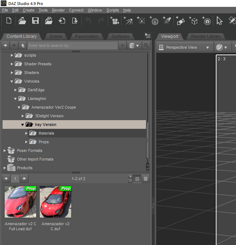Image resolution: width=236 pixels, height=245 pixels.
Task: Go up one folder level
Action: 23,45
